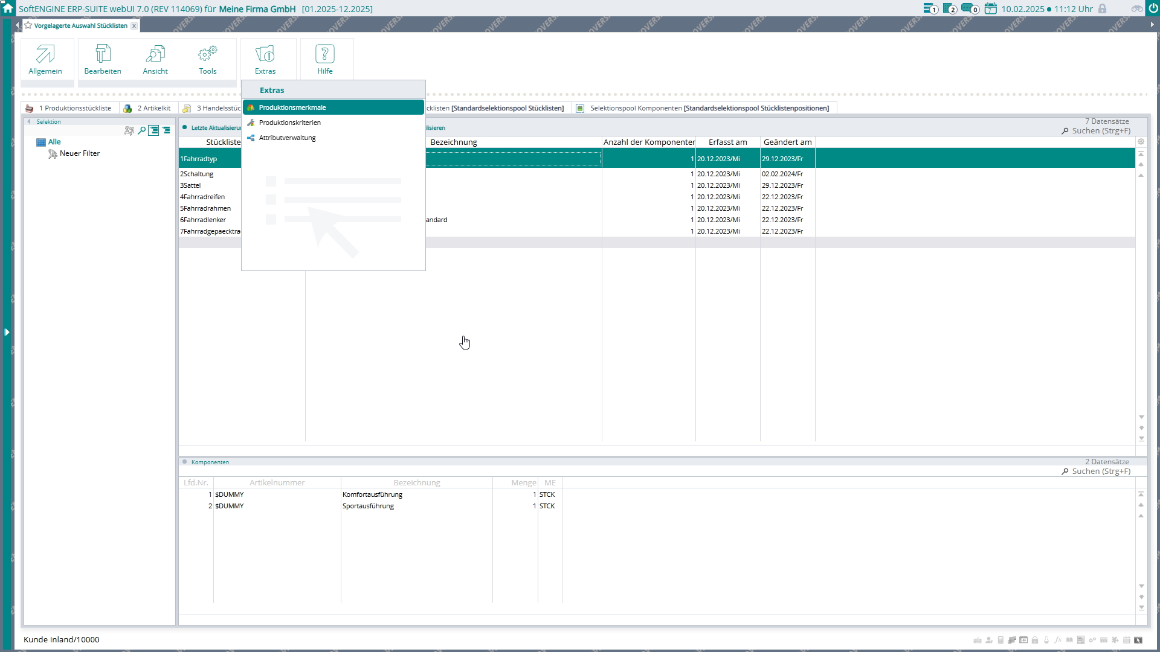Choose Attributverwaltung menu entry
The image size is (1160, 652).
tap(287, 138)
